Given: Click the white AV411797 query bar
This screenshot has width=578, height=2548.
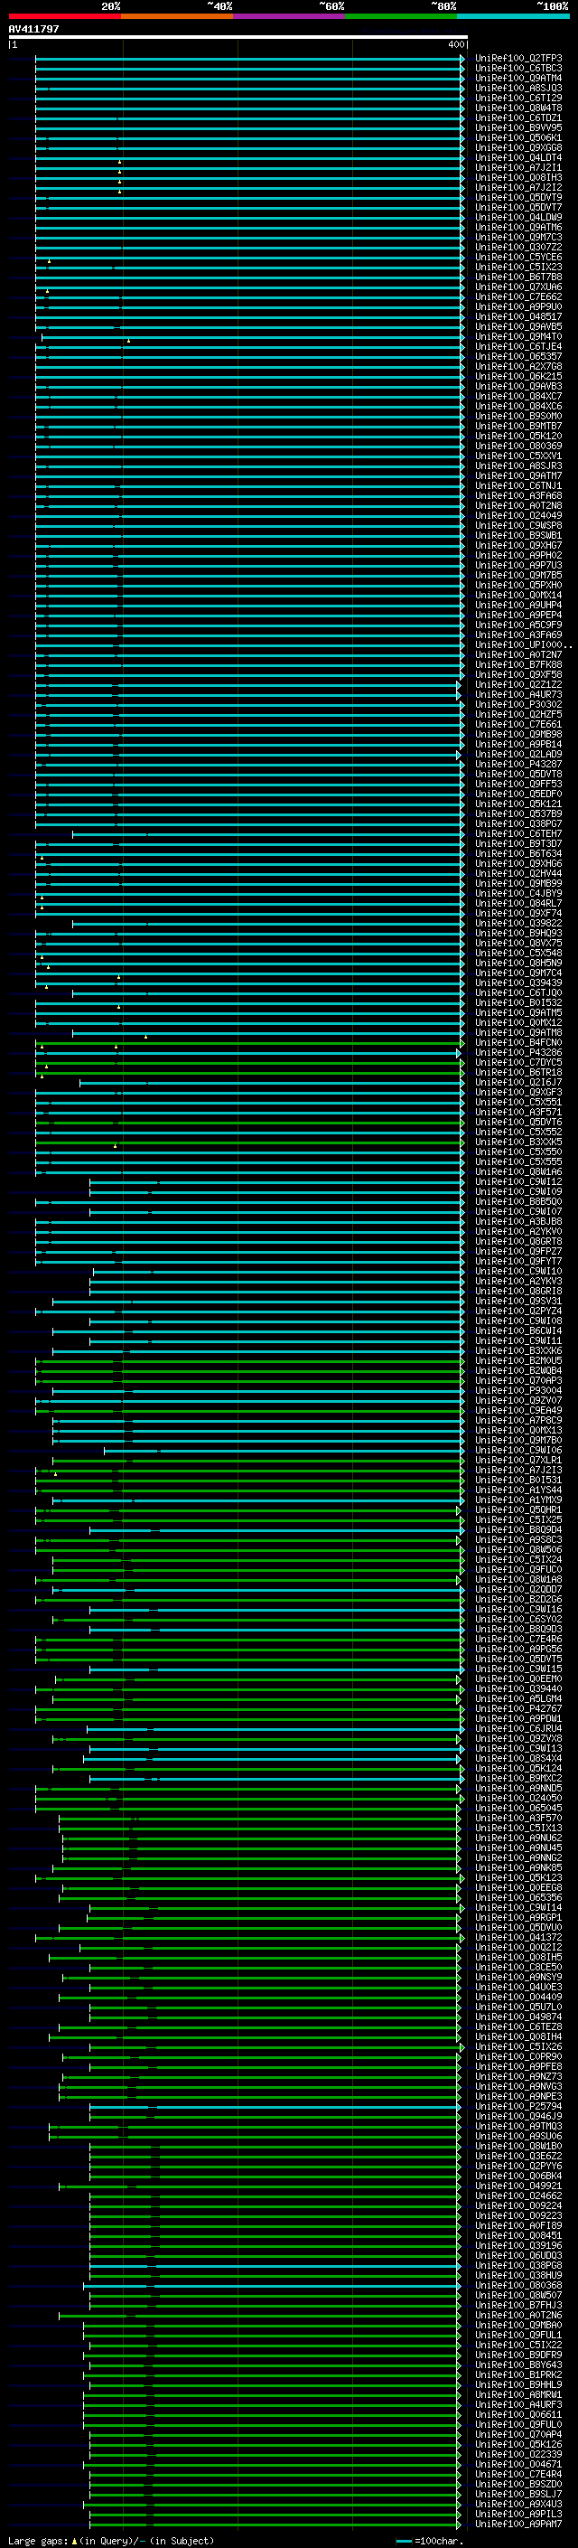Looking at the screenshot, I should tap(238, 38).
